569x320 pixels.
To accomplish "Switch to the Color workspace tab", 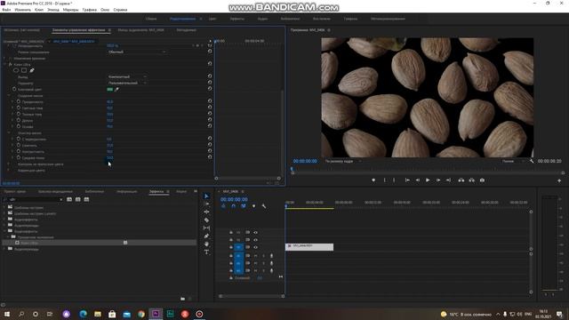I will coord(212,19).
